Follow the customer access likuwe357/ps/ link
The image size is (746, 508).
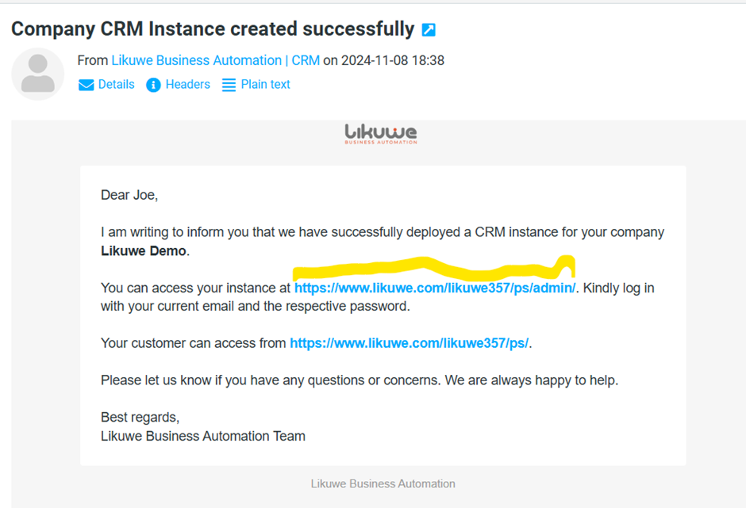(x=409, y=343)
